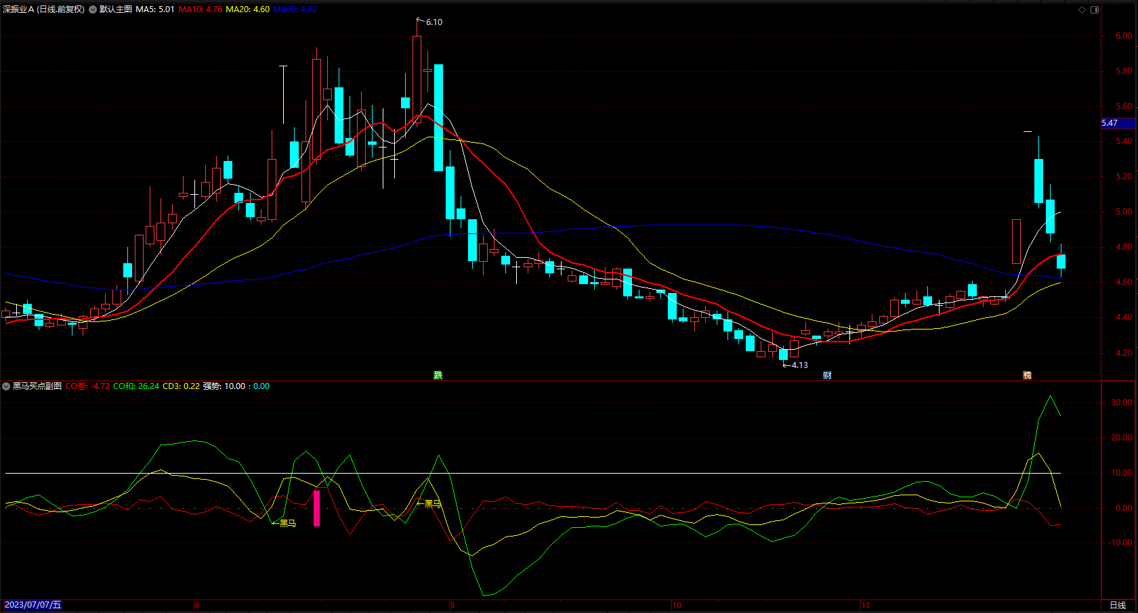Click the red MA10: 4.76 readout
Screen dimensions: 1138x613
pyautogui.click(x=201, y=9)
